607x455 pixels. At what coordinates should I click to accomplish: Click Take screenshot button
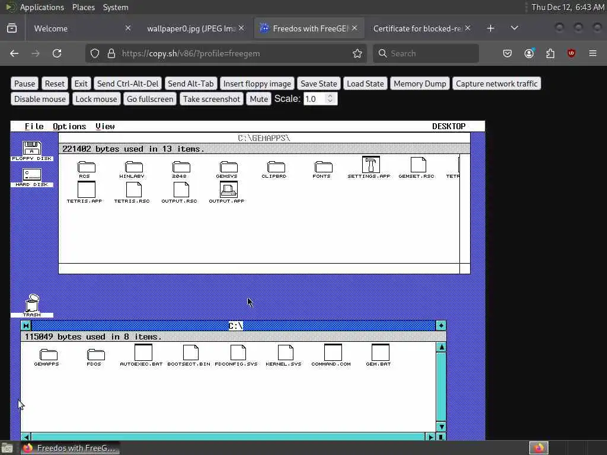pos(212,99)
